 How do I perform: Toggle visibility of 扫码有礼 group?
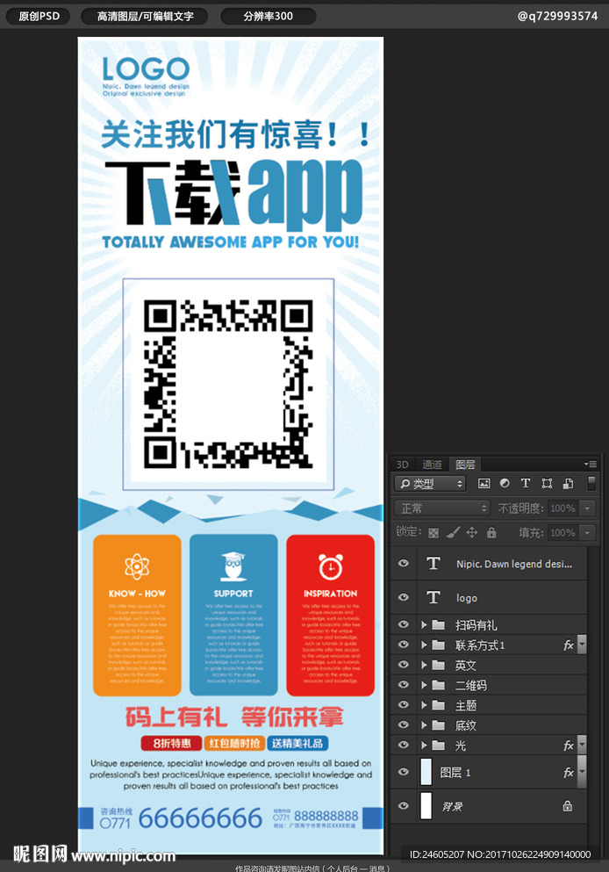(x=404, y=624)
